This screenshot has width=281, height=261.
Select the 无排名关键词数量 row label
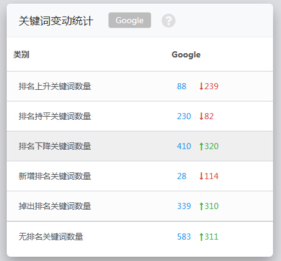[51, 237]
